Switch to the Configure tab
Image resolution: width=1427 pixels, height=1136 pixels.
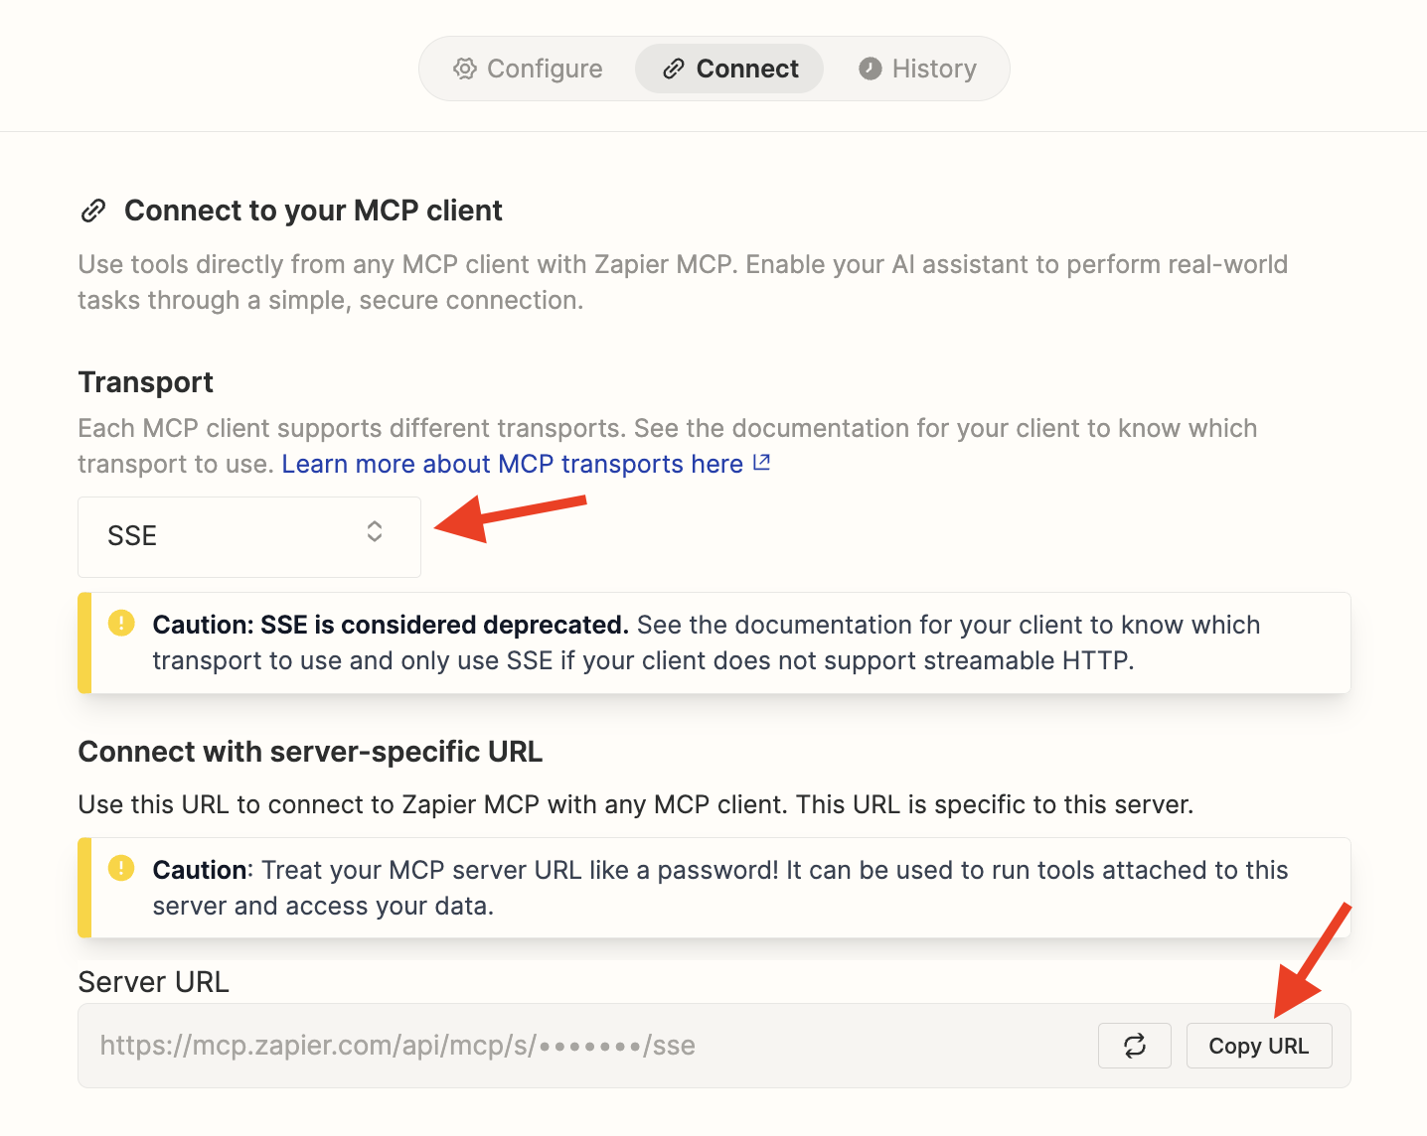point(529,69)
